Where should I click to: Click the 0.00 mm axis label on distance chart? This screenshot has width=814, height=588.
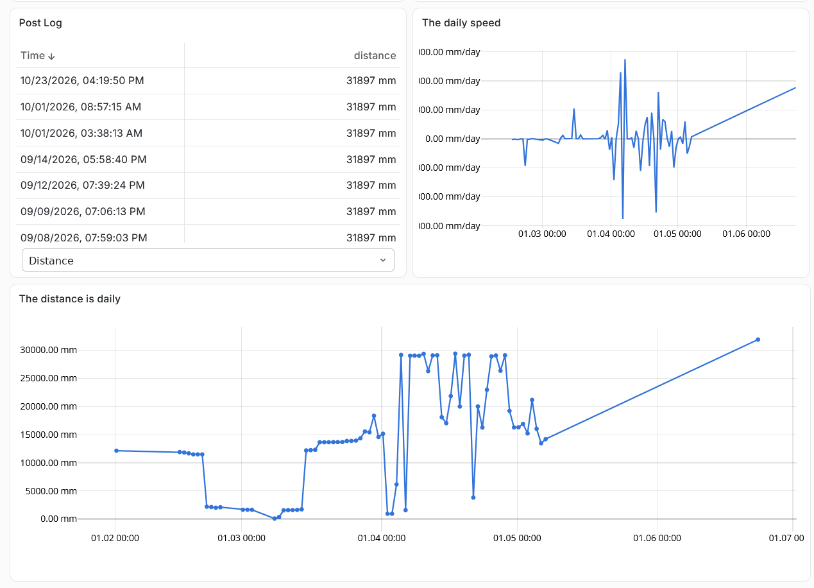click(x=58, y=519)
